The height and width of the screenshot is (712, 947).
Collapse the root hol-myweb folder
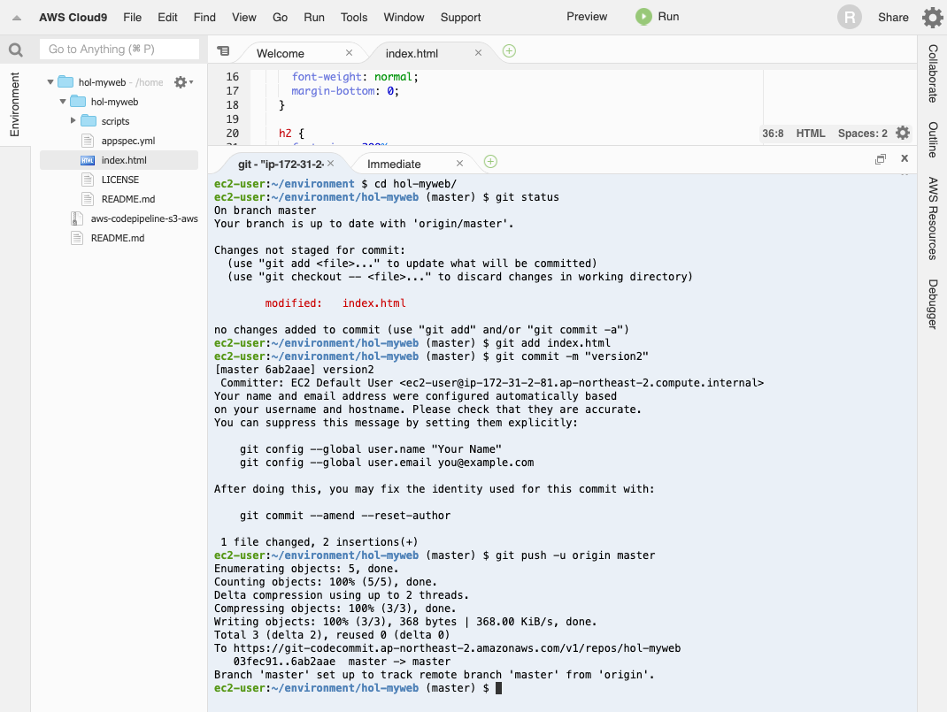point(50,82)
